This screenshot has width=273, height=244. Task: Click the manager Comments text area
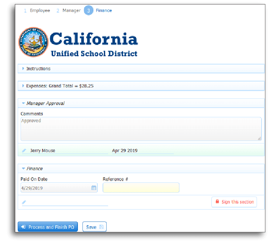(x=141, y=129)
